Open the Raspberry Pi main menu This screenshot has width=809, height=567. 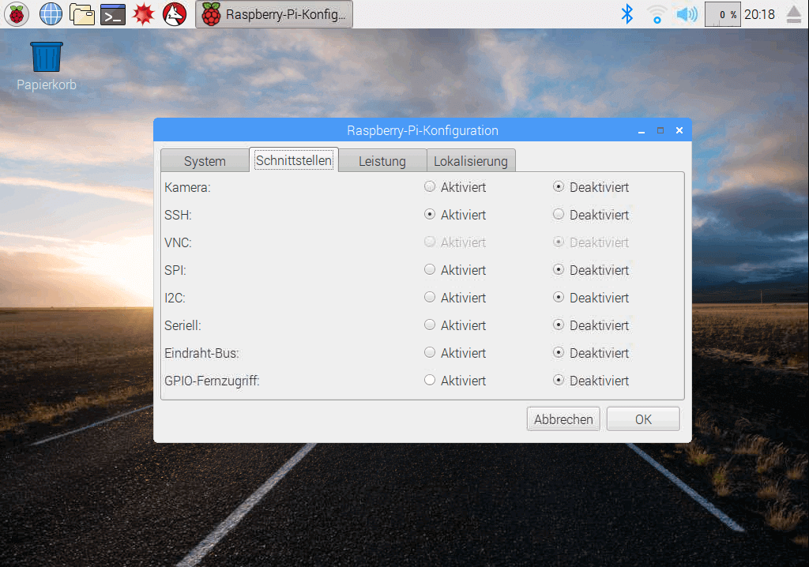tap(17, 13)
